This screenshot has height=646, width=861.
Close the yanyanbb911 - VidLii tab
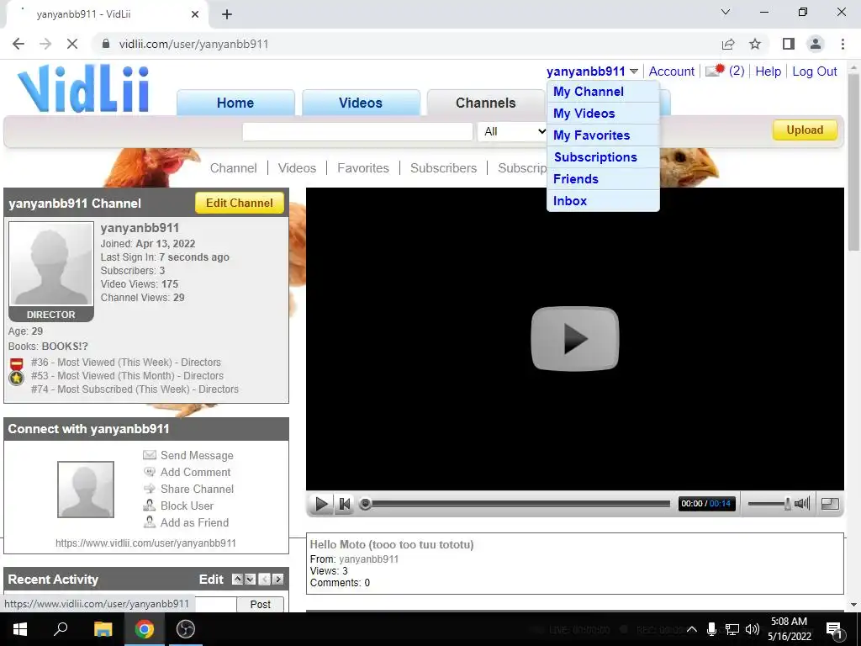195,14
